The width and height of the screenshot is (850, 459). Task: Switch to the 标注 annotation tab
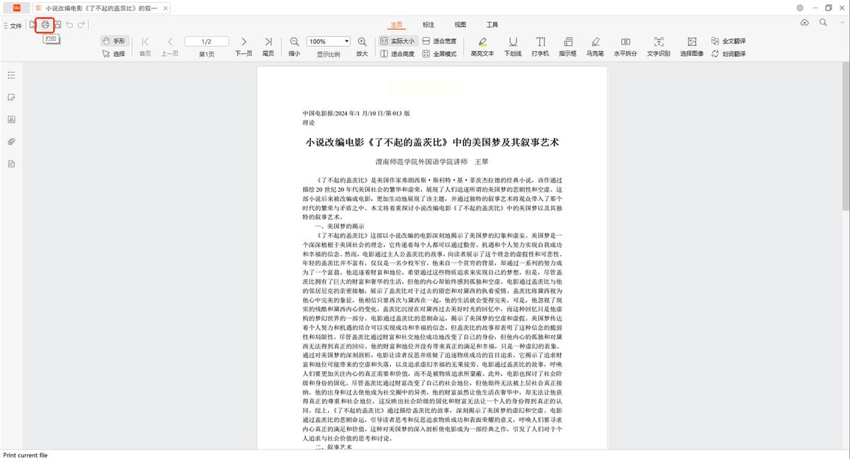428,23
